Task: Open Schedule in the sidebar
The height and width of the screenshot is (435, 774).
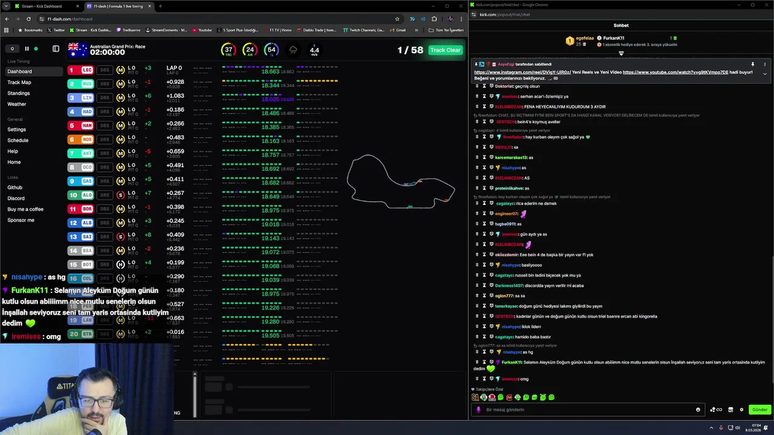Action: pos(18,140)
